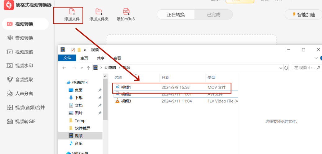Click the search magnifier icon

pos(319,68)
